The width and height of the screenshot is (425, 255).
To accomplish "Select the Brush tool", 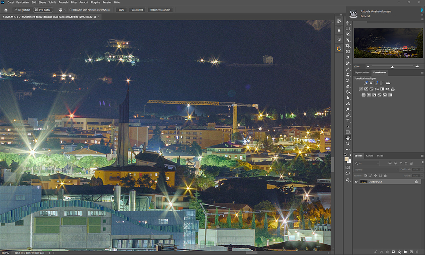I will click(x=348, y=69).
